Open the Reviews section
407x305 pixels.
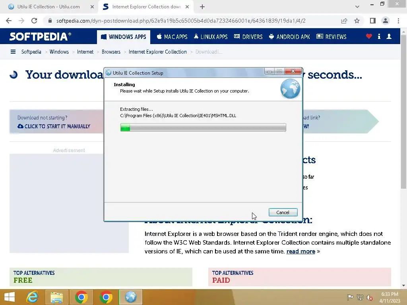[x=331, y=37]
